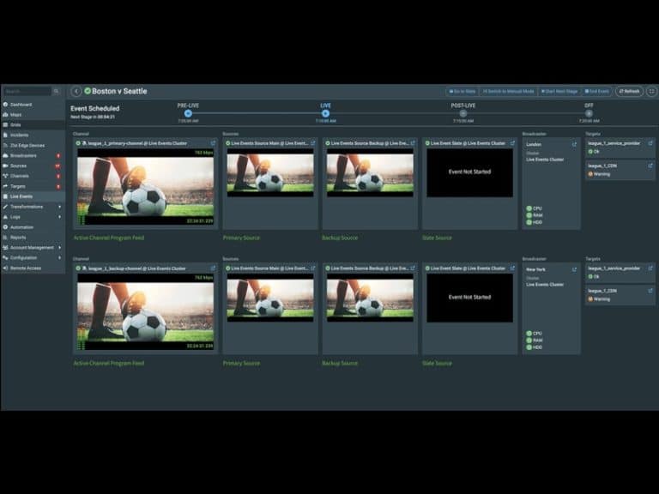This screenshot has height=494, width=659.
Task: Switch to Manual Mode
Action: [508, 91]
